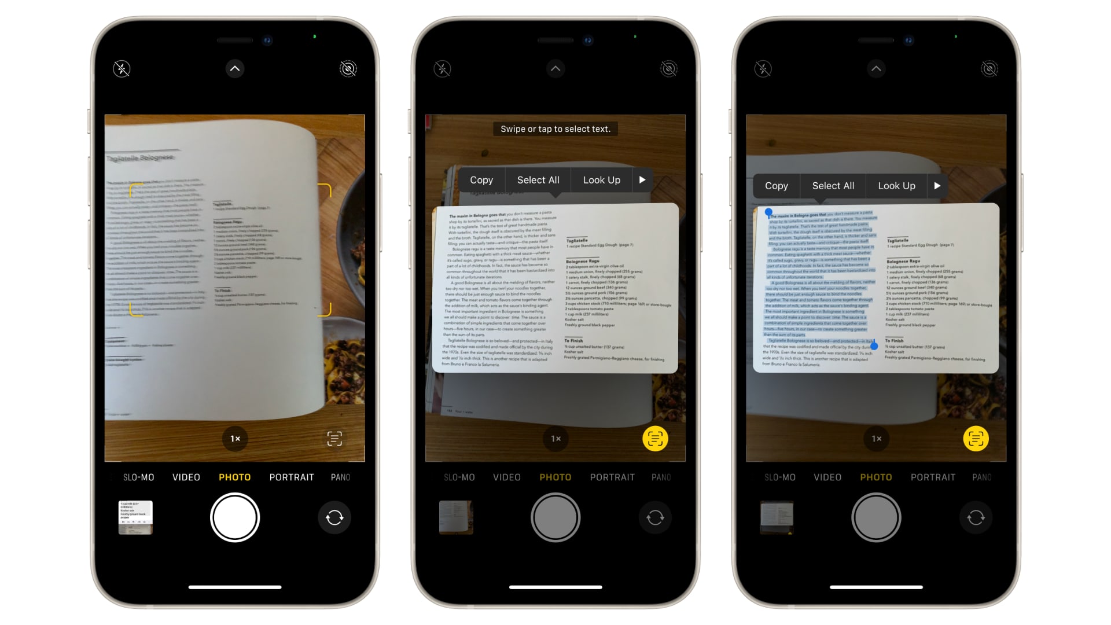The image size is (1111, 625).
Task: Toggle flash off icon on left phone
Action: [120, 68]
